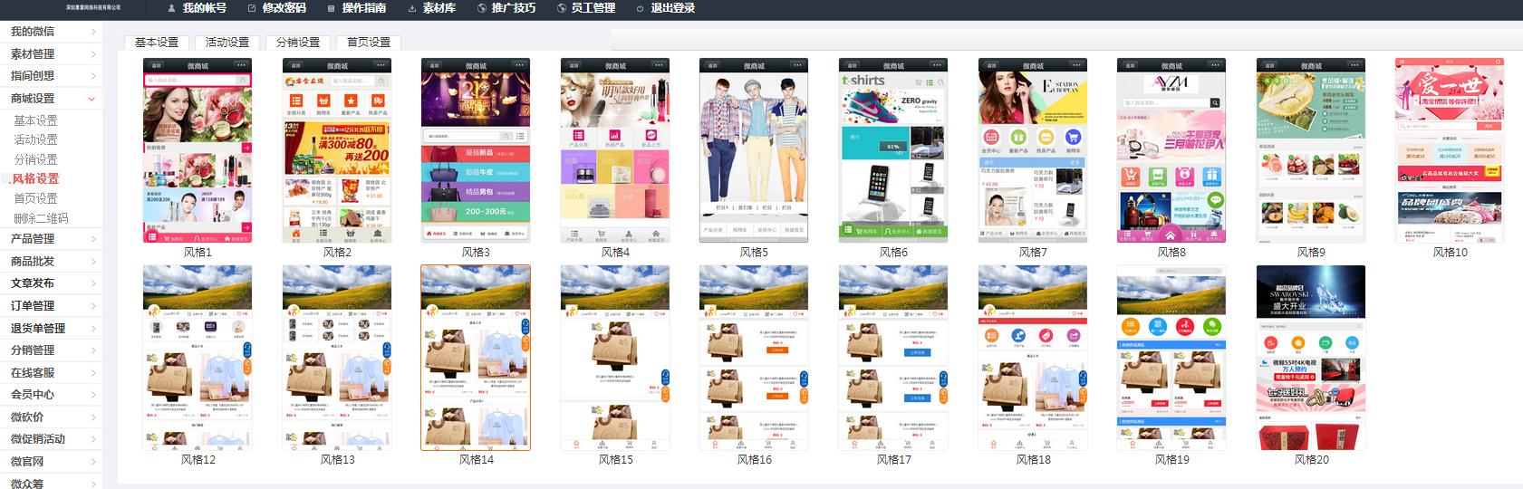This screenshot has width=1523, height=489.
Task: Open 活动设置 in the sidebar submenu
Action: (35, 139)
